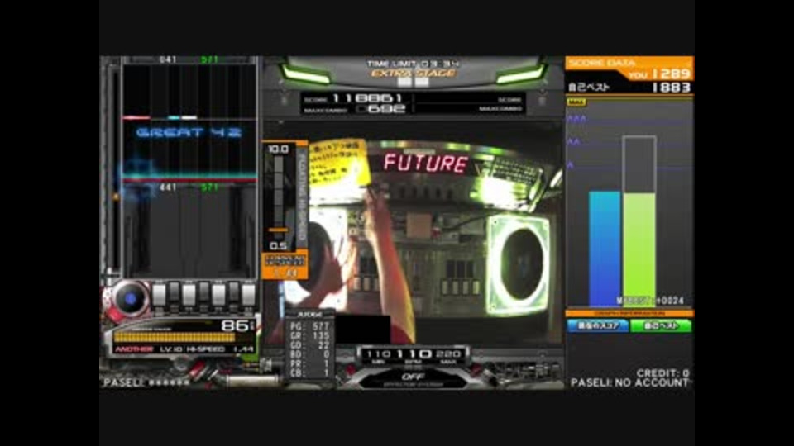Click the HI-SPEED 1.44 label
Screen dimensions: 794x446
220,349
